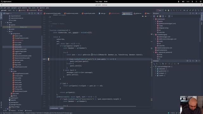203x114 pixels.
Task: Click the Run (play) button in toolbar
Action: (x=166, y=10)
